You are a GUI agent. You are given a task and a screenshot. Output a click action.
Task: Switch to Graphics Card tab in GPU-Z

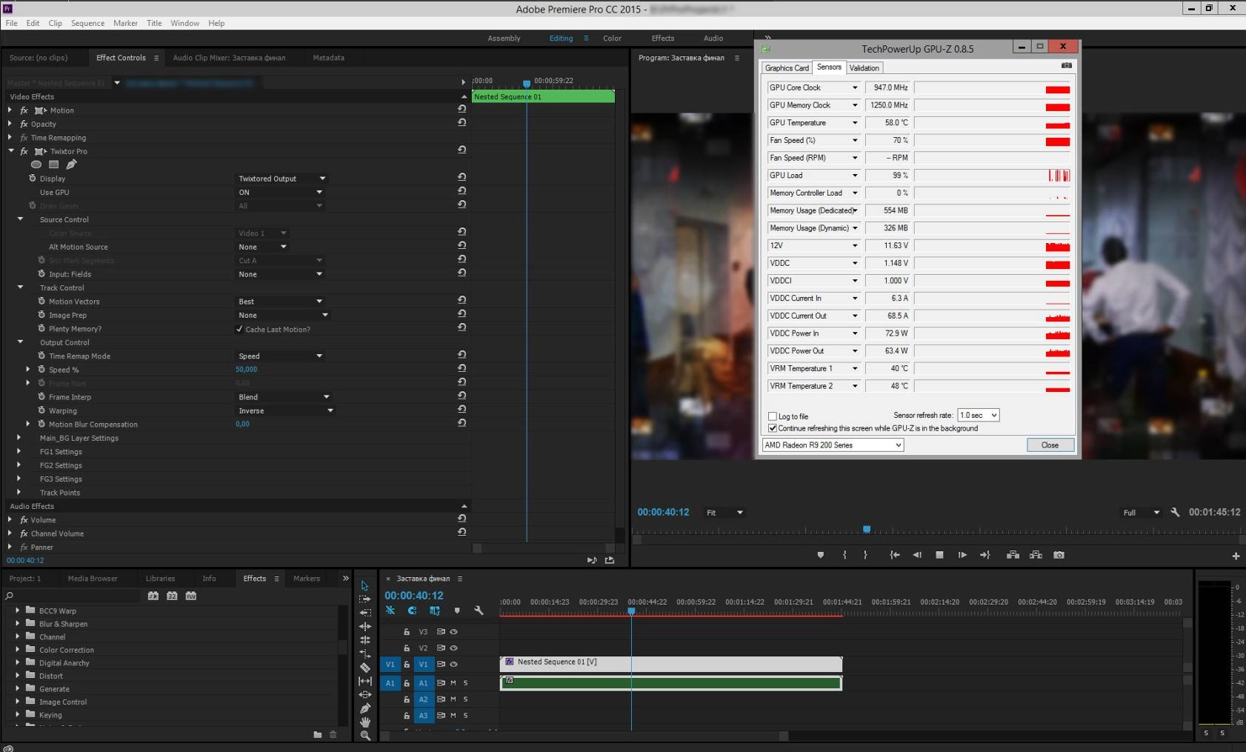pos(787,67)
